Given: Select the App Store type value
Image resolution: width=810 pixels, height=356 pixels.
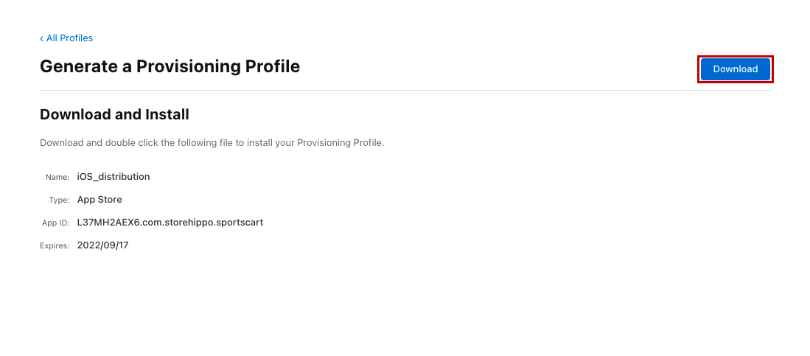Looking at the screenshot, I should 99,200.
